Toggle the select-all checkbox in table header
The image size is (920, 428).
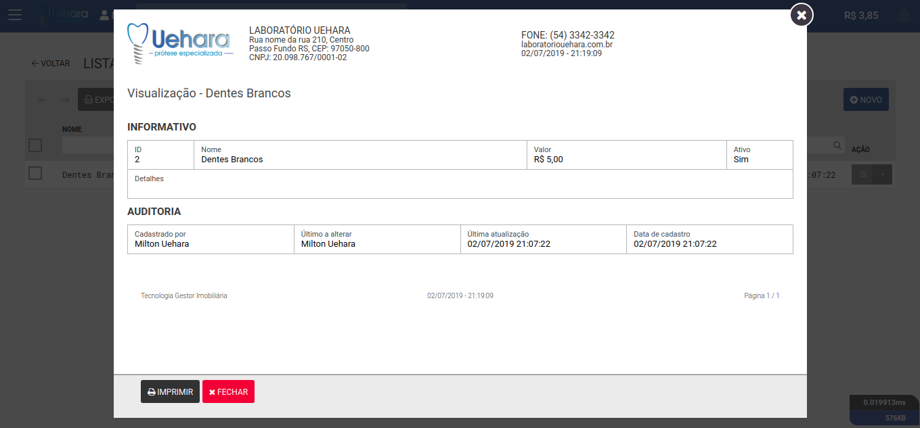[35, 145]
